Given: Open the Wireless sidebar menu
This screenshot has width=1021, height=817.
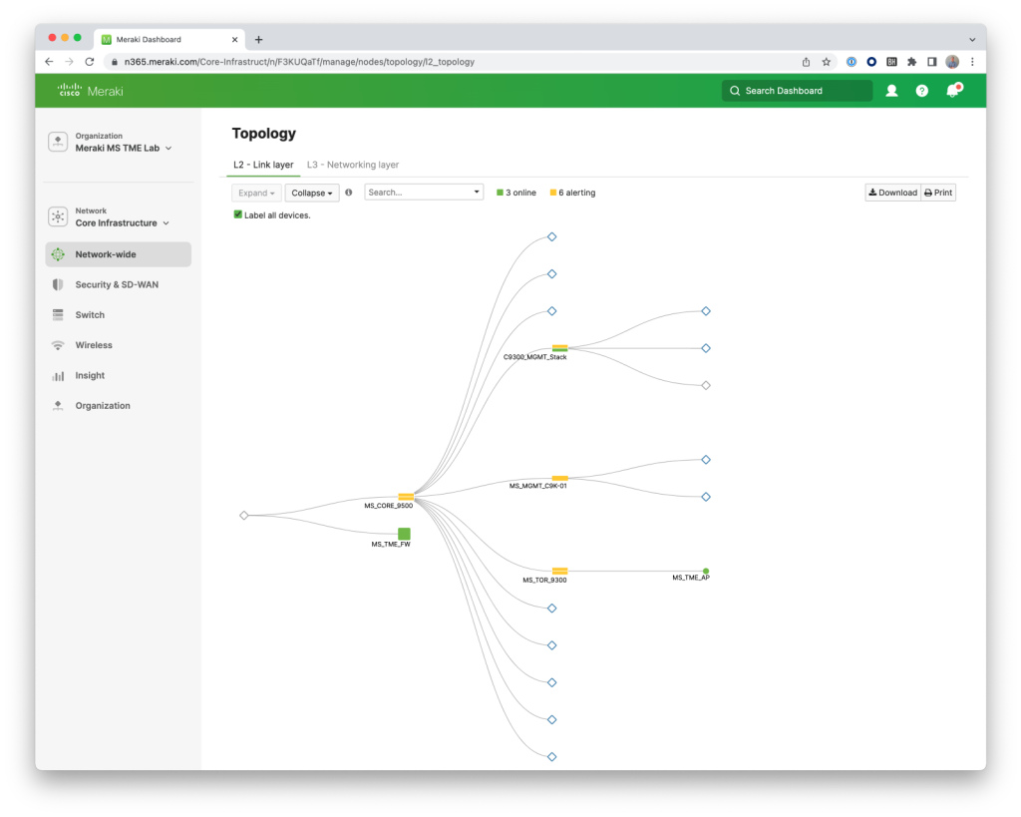Looking at the screenshot, I should (x=119, y=344).
